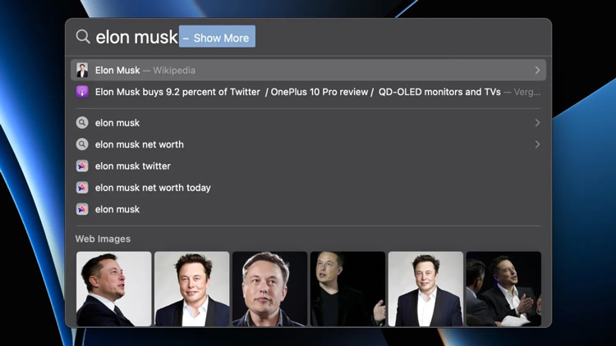Click the Spotlight magnifying glass icon
616x346 pixels.
(x=83, y=36)
